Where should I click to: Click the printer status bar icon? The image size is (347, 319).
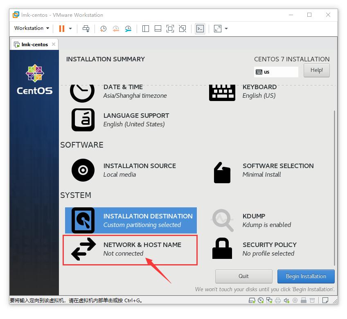click(x=278, y=301)
